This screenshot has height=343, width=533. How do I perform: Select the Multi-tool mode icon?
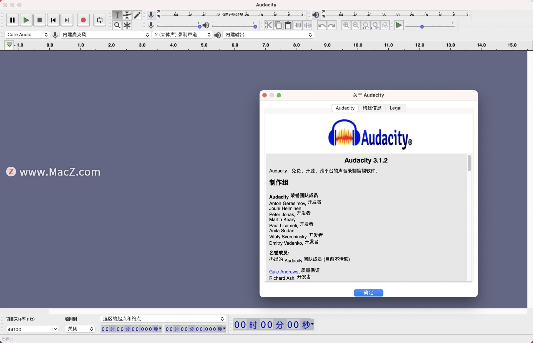coord(127,25)
